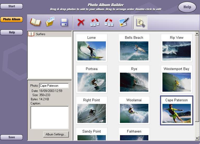Click the vertical scrollbar thumb
Image resolution: width=200 pixels, height=144 pixels.
pyautogui.click(x=197, y=78)
